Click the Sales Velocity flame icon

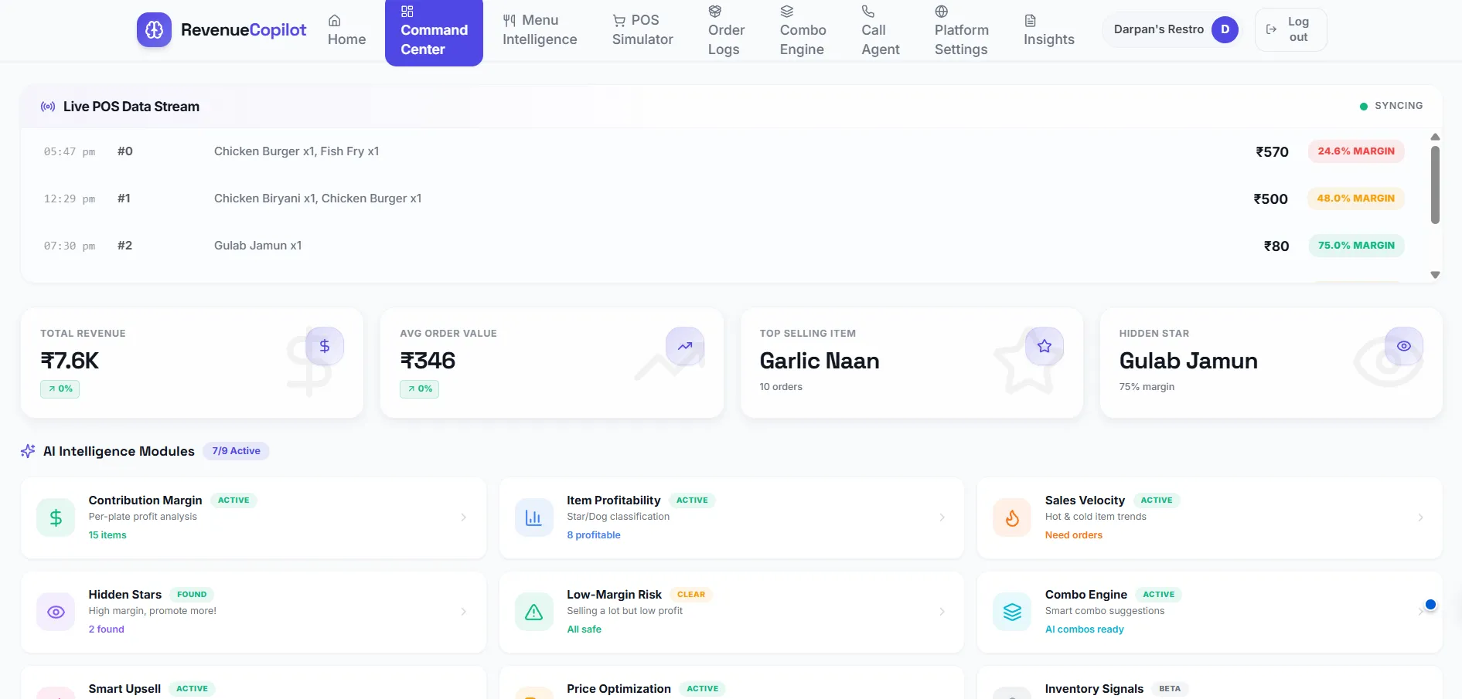click(1012, 517)
